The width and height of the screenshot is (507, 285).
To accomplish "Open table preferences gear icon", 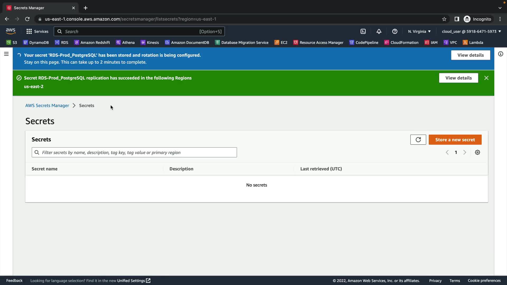I will (477, 152).
